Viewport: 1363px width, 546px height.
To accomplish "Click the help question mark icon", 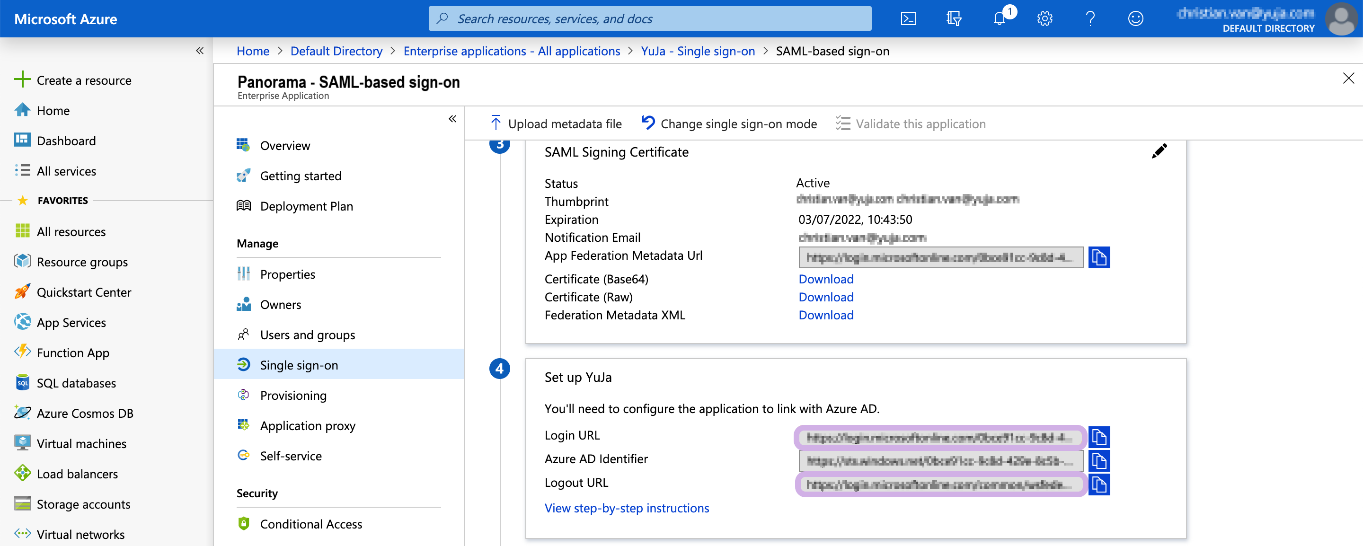I will 1090,18.
